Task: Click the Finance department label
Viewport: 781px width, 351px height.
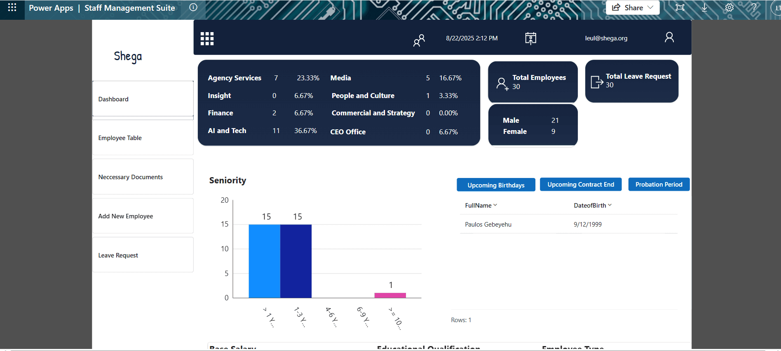Action: (220, 113)
